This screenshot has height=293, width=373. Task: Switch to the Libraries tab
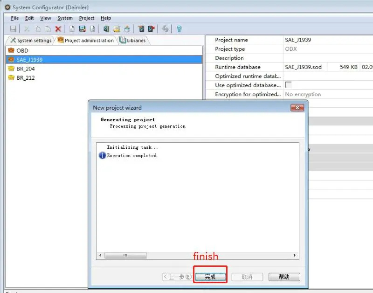click(x=133, y=41)
